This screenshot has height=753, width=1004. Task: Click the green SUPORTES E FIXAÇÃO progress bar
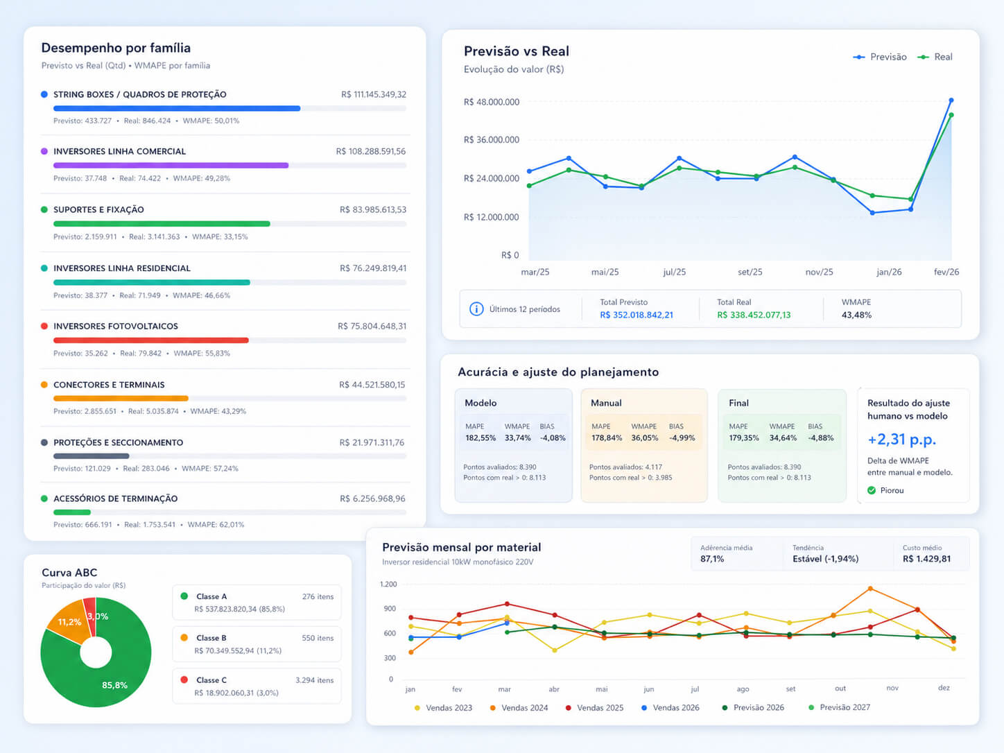point(162,223)
